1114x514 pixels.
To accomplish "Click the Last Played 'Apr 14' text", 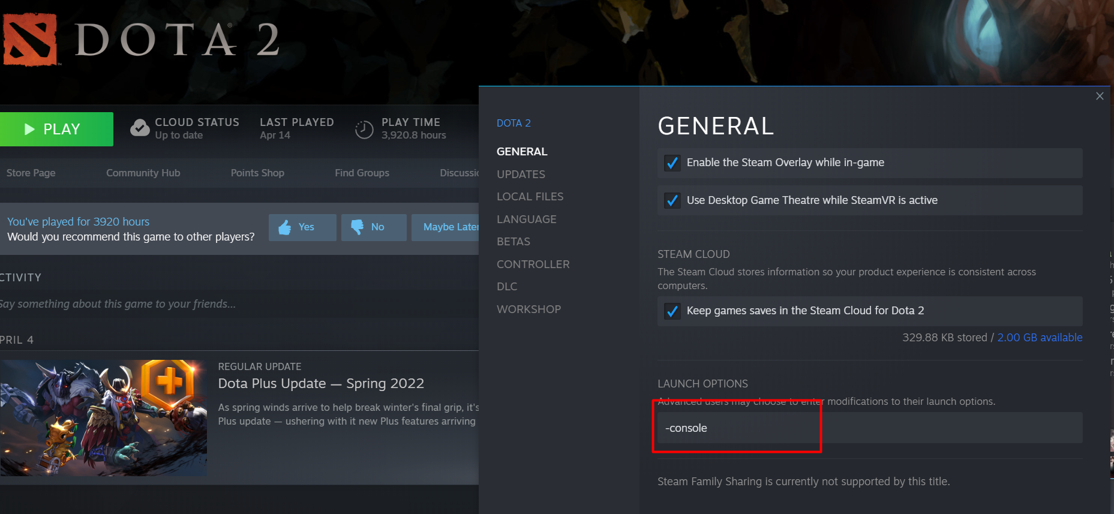I will pos(275,136).
